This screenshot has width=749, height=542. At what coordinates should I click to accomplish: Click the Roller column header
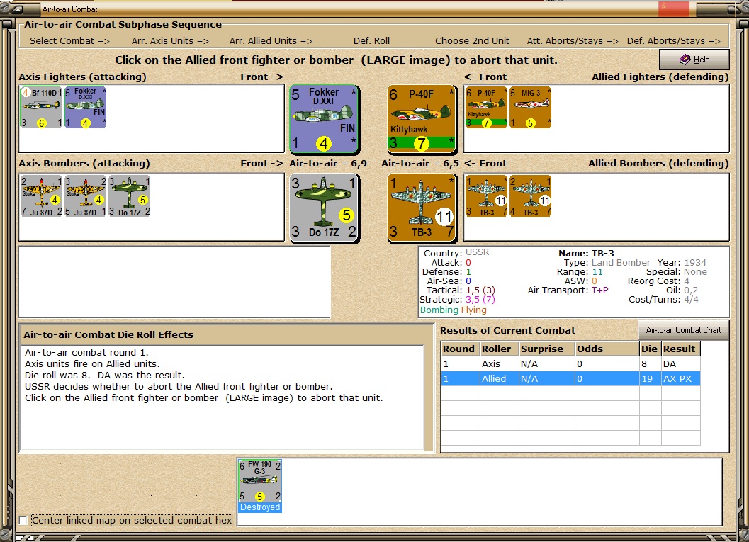pos(499,349)
